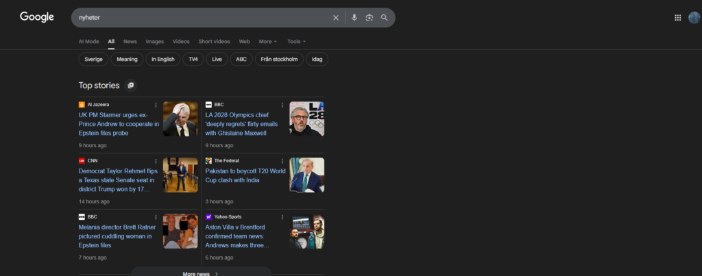The height and width of the screenshot is (276, 702).
Task: Switch to the Images tab
Action: click(155, 42)
